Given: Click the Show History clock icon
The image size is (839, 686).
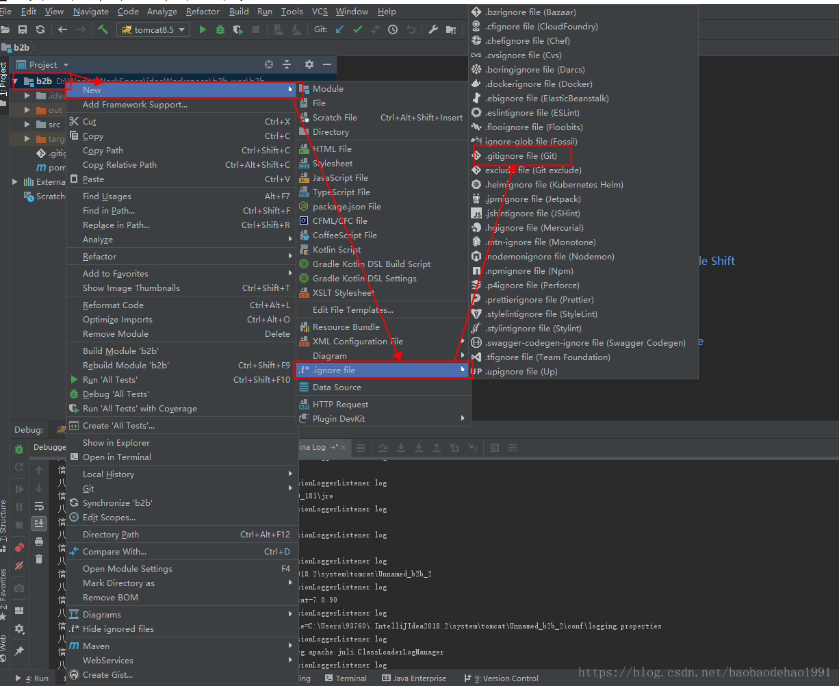Looking at the screenshot, I should pos(393,29).
